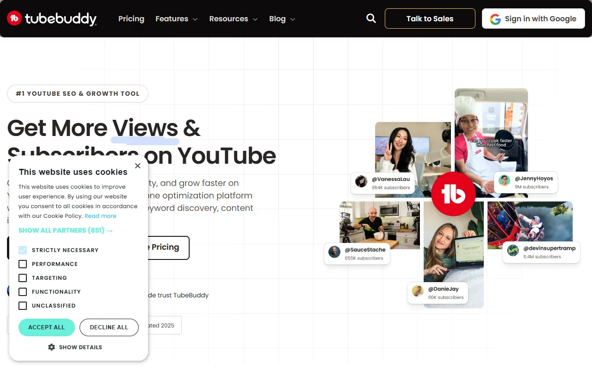Check the Unclassified cookies checkbox
Screen dimensions: 592x370
tap(23, 306)
